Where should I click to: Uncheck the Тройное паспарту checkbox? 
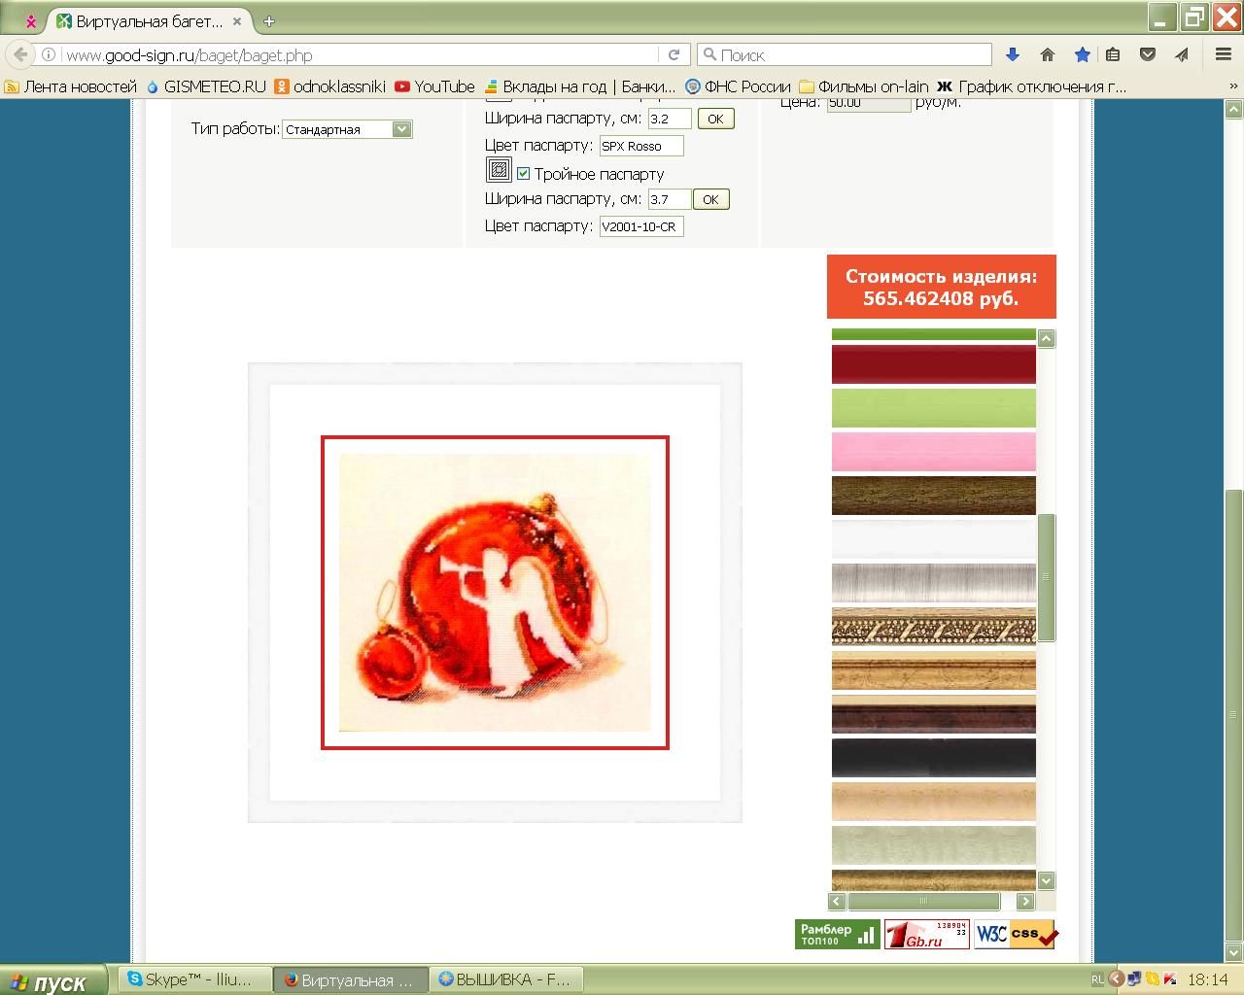523,174
